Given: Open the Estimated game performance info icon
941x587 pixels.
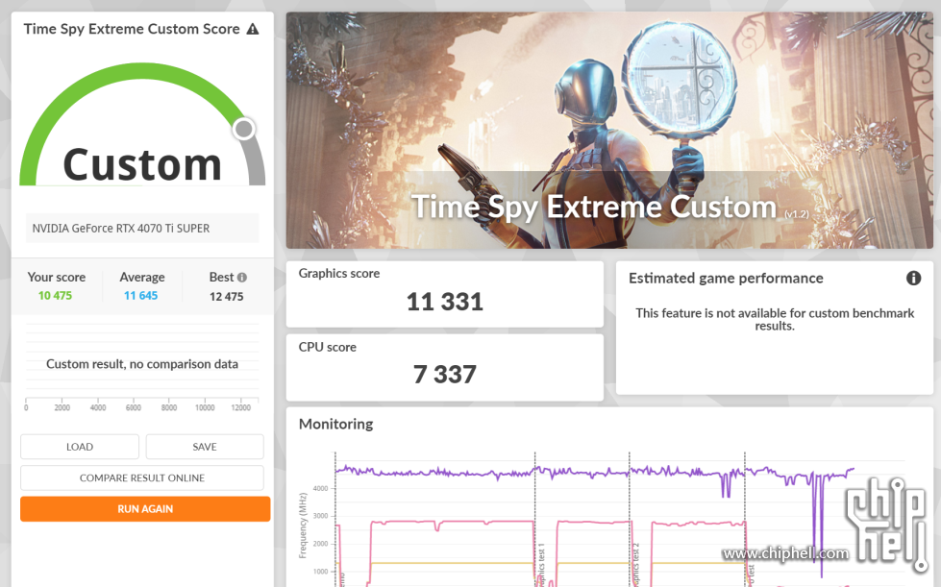Looking at the screenshot, I should pyautogui.click(x=913, y=279).
